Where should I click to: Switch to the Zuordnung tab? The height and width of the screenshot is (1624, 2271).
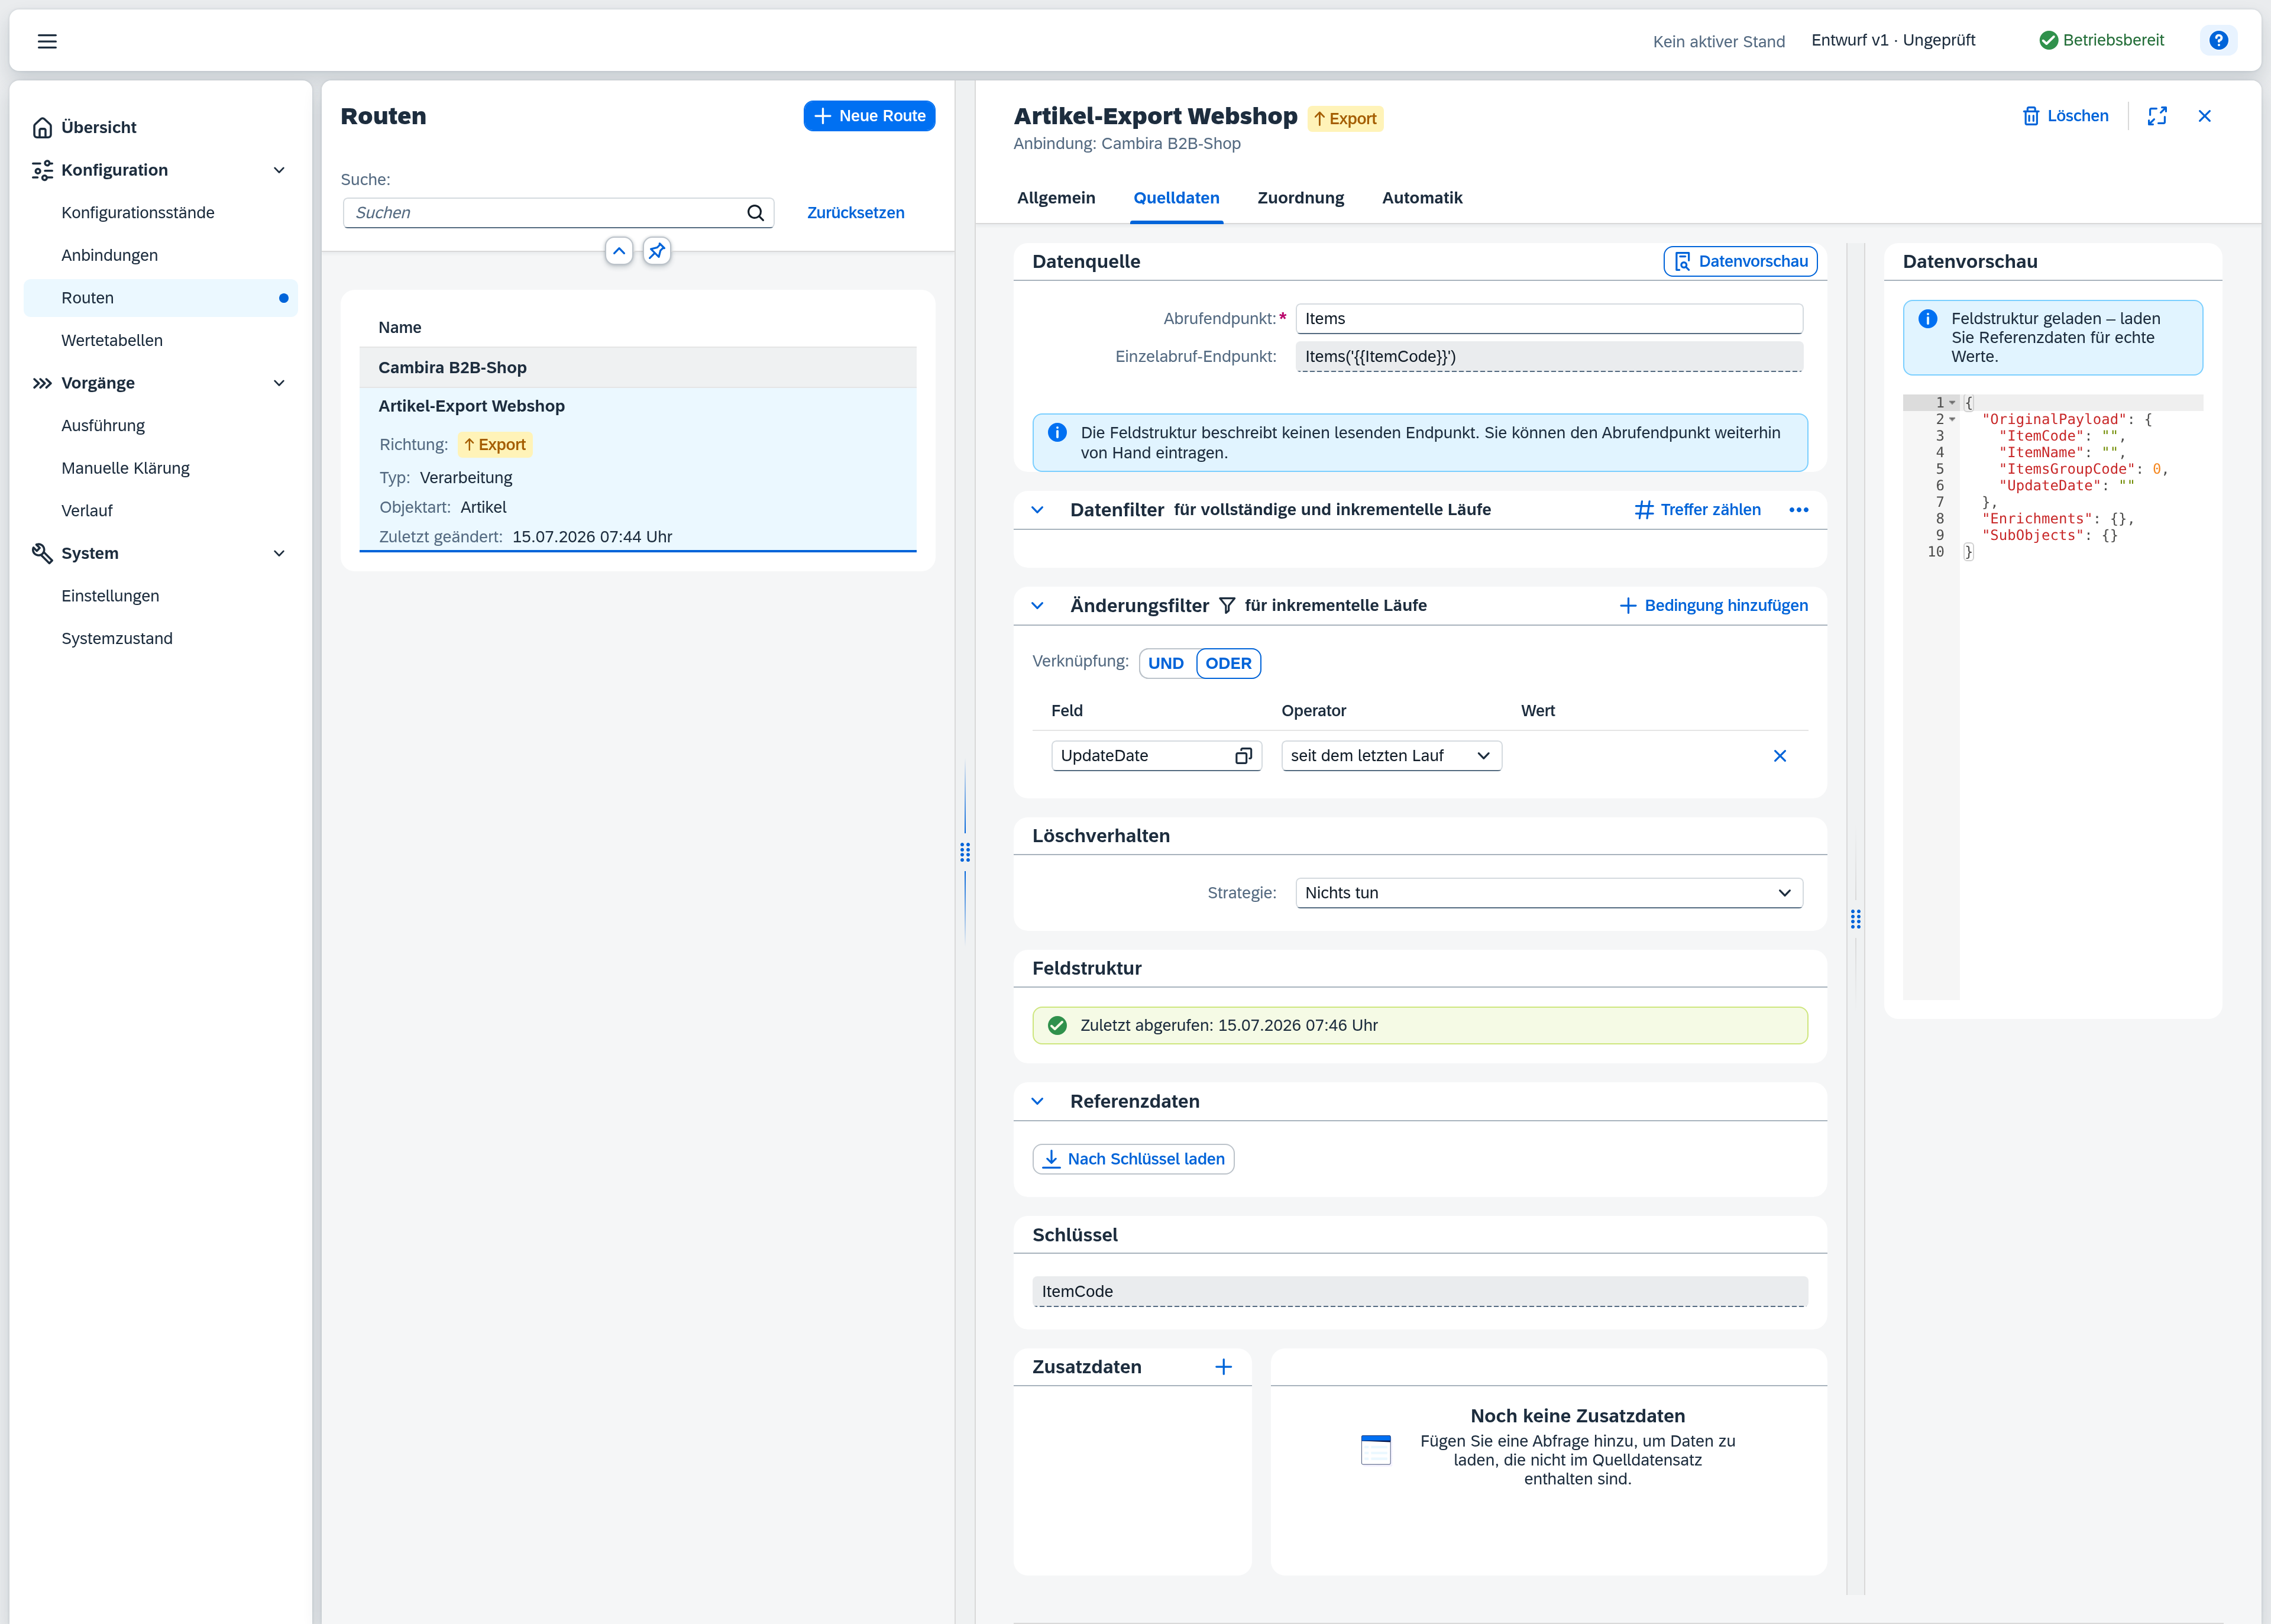click(x=1300, y=198)
